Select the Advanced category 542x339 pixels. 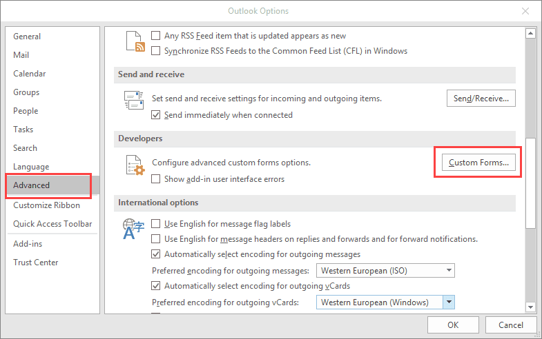52,185
